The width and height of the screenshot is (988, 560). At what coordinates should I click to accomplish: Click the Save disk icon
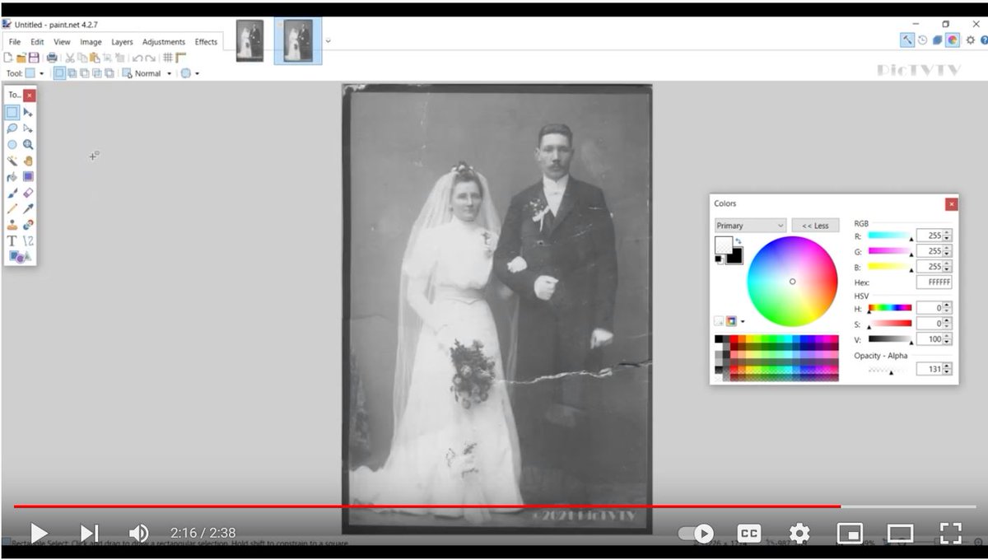pos(34,58)
